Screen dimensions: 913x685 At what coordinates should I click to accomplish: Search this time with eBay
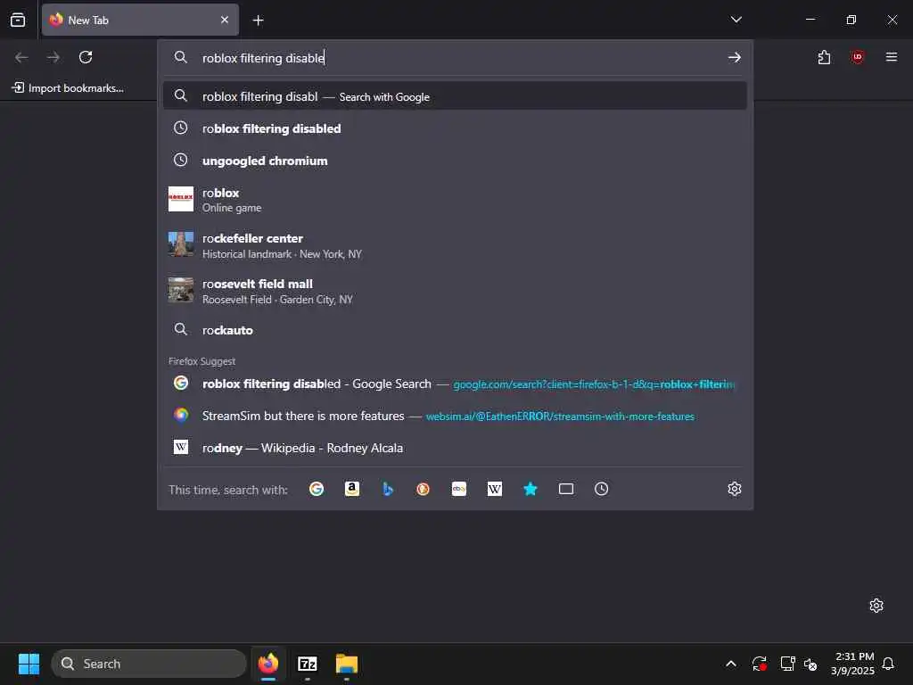click(x=459, y=489)
